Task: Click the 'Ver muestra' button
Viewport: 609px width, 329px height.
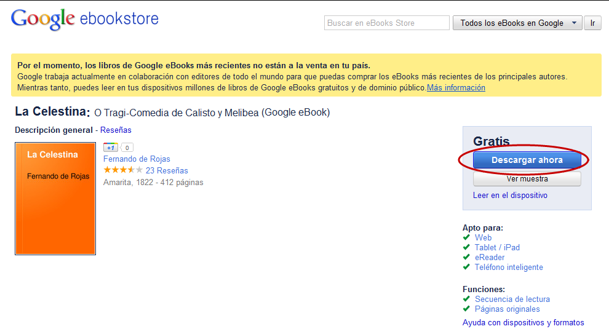Action: [x=527, y=179]
